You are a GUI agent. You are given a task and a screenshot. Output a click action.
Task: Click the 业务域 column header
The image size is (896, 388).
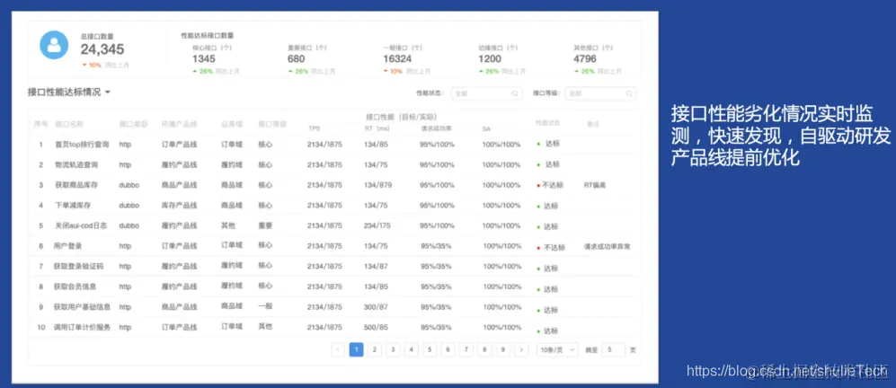point(232,123)
